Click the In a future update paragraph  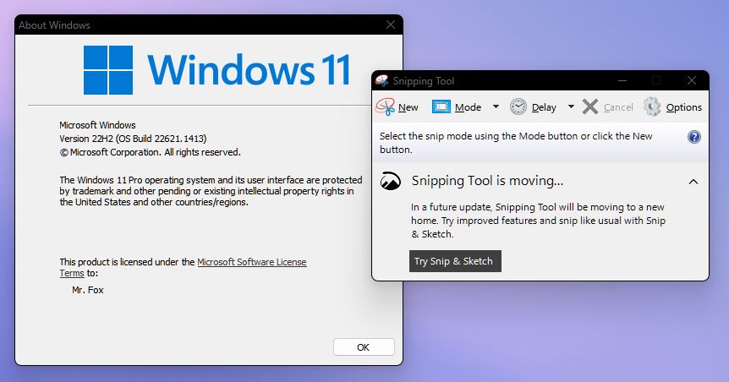pos(538,221)
